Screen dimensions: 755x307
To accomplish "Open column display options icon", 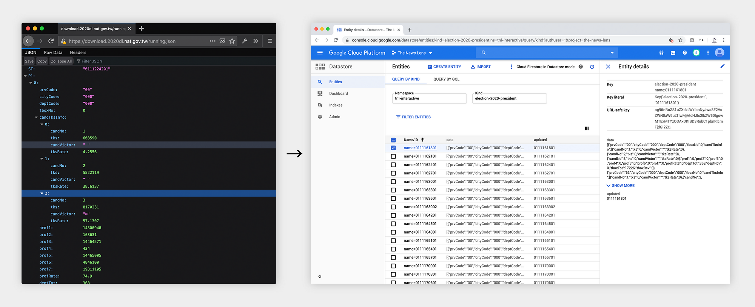I will tap(587, 128).
